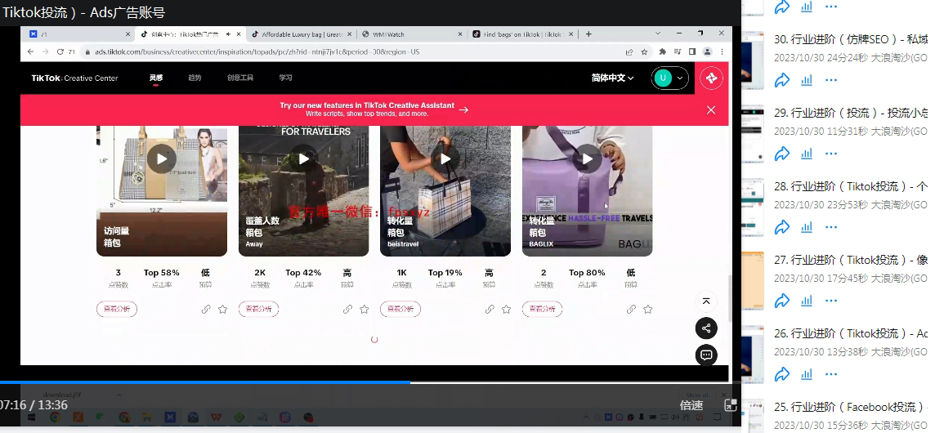The width and height of the screenshot is (935, 433).
Task: Switch to Affordable Luxury bag browser tab
Action: click(x=301, y=34)
